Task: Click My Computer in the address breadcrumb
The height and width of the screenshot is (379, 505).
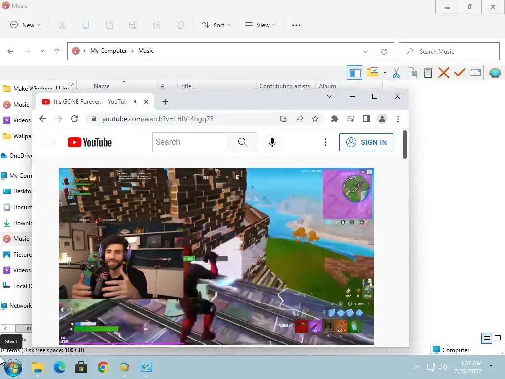Action: click(108, 51)
